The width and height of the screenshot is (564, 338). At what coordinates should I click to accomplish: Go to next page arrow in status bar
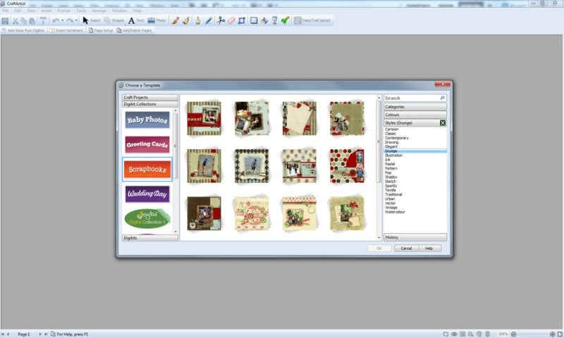[x=40, y=334]
